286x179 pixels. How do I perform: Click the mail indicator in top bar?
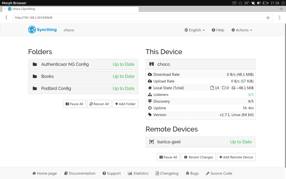click(x=235, y=3)
